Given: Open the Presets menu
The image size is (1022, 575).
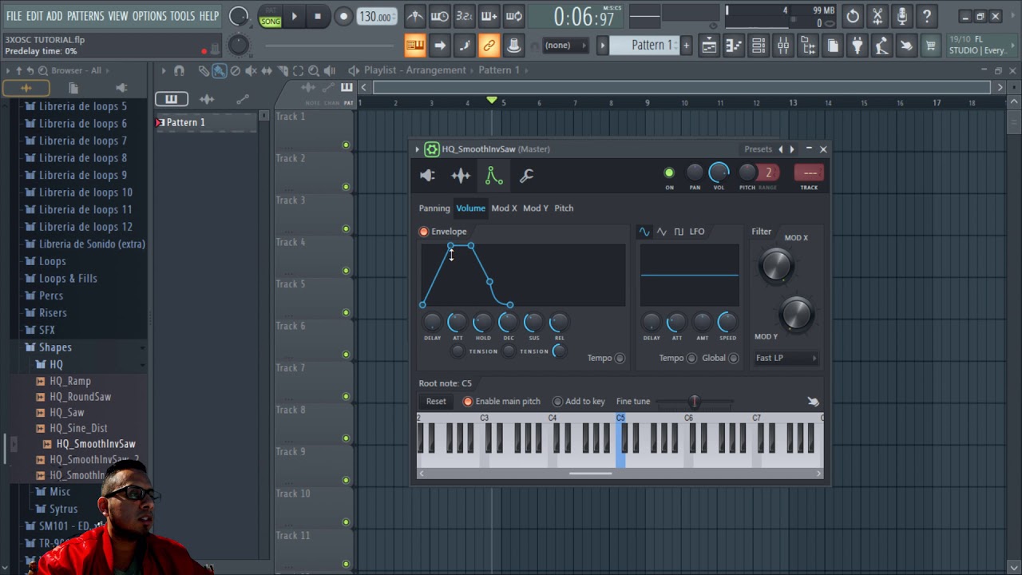Looking at the screenshot, I should (x=758, y=149).
